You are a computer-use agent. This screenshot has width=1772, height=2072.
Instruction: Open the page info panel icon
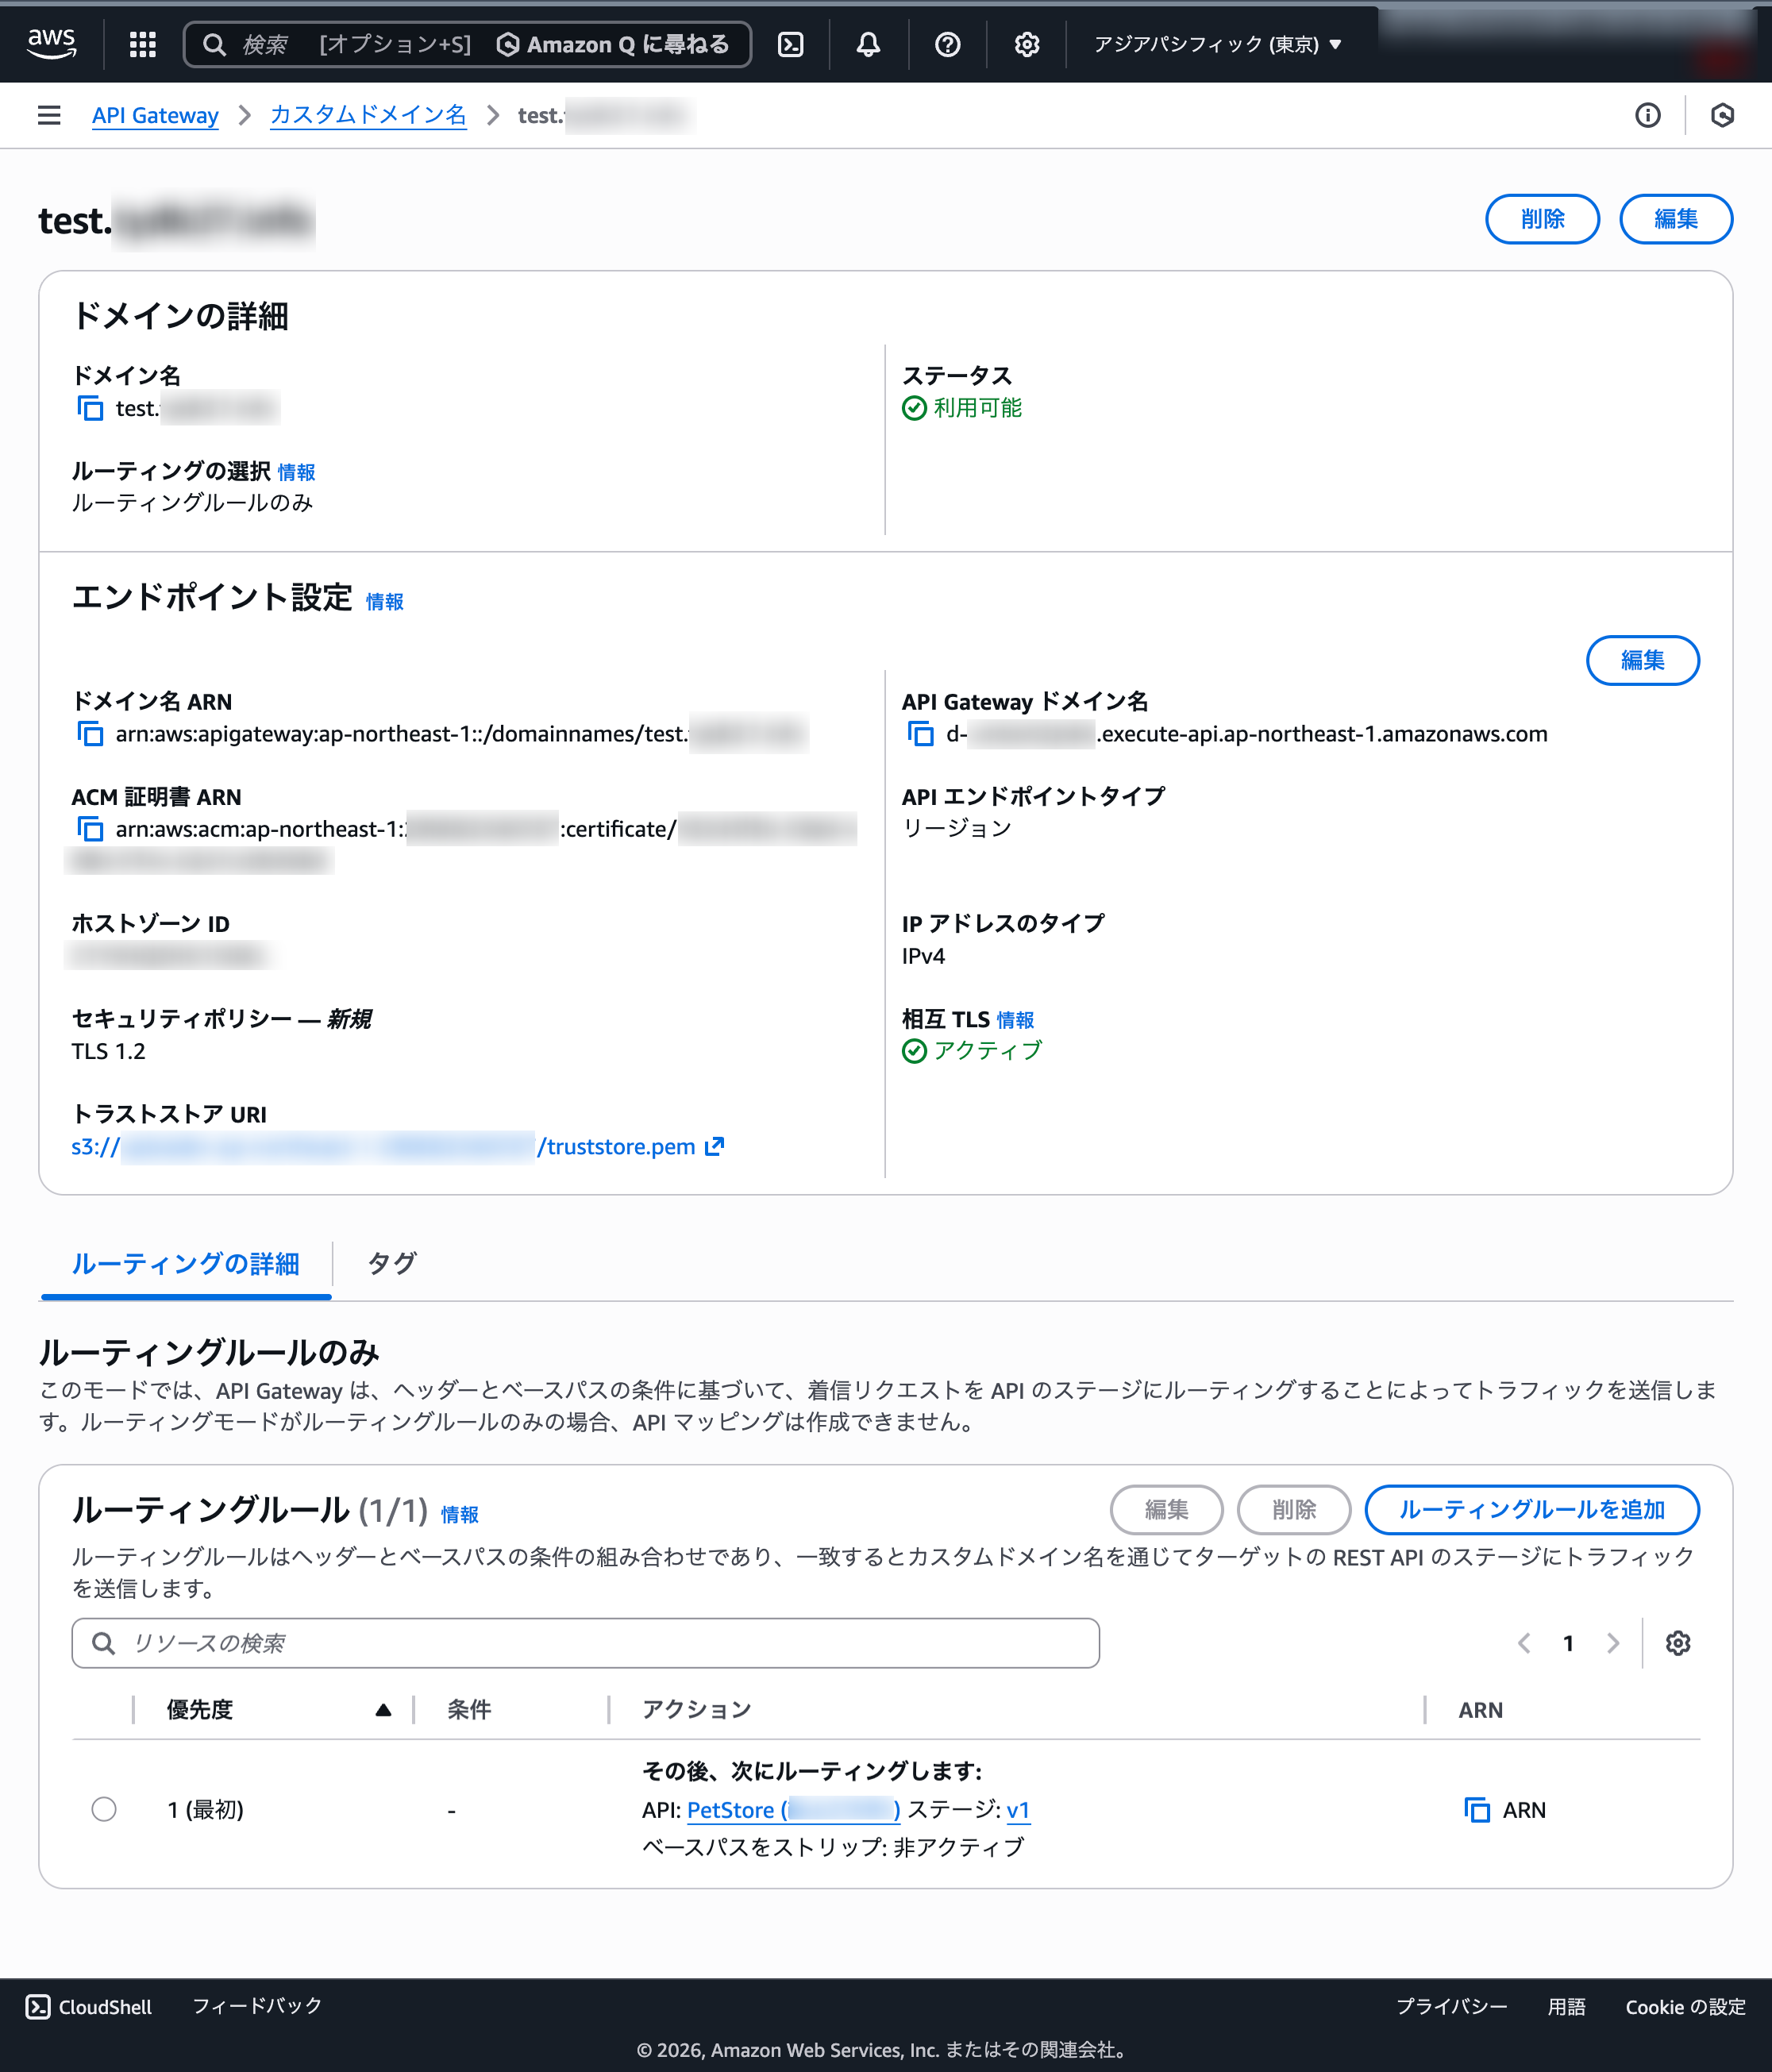[x=1647, y=115]
